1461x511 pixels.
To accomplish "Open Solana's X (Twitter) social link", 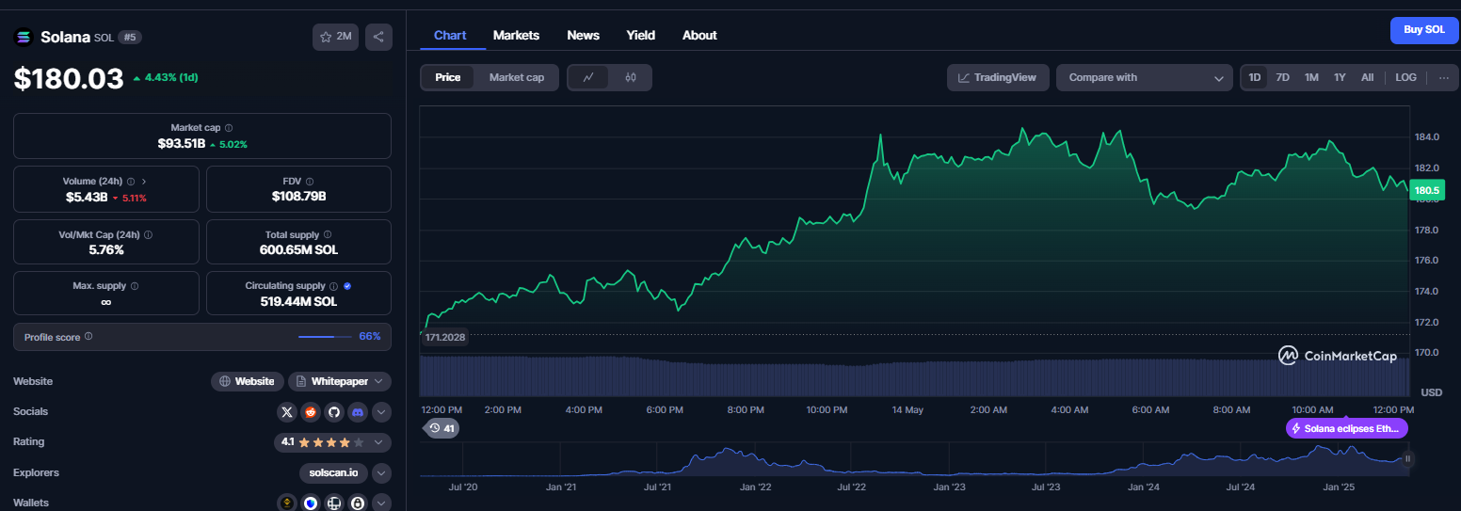I will 288,411.
